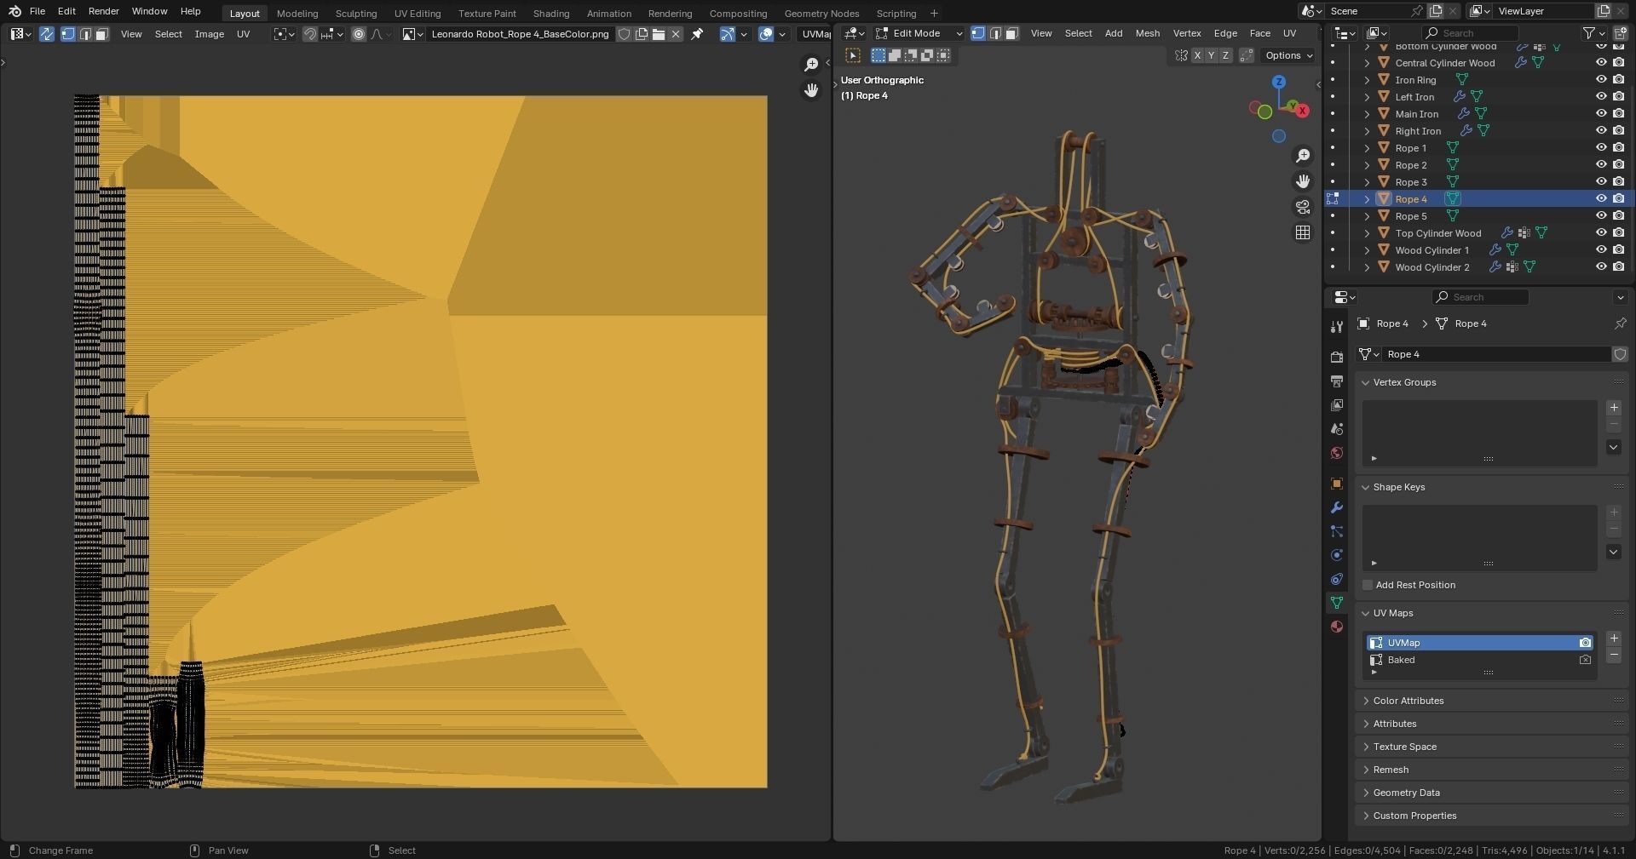
Task: Open the Material properties tab icon
Action: [1336, 627]
